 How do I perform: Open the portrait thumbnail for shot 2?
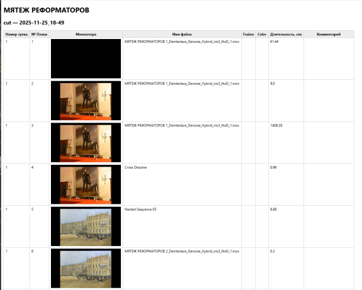(86, 101)
